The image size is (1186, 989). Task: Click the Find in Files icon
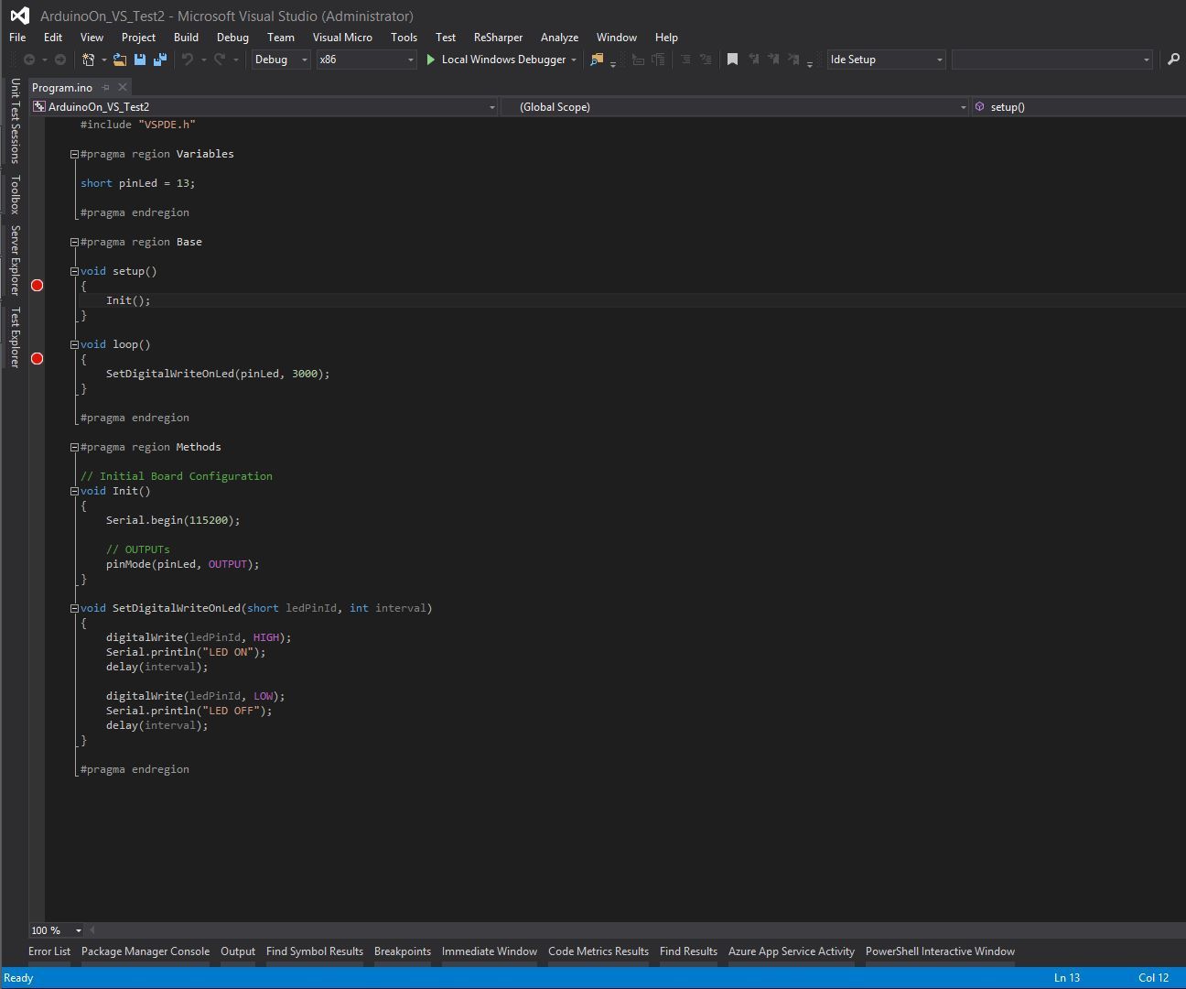pos(597,60)
